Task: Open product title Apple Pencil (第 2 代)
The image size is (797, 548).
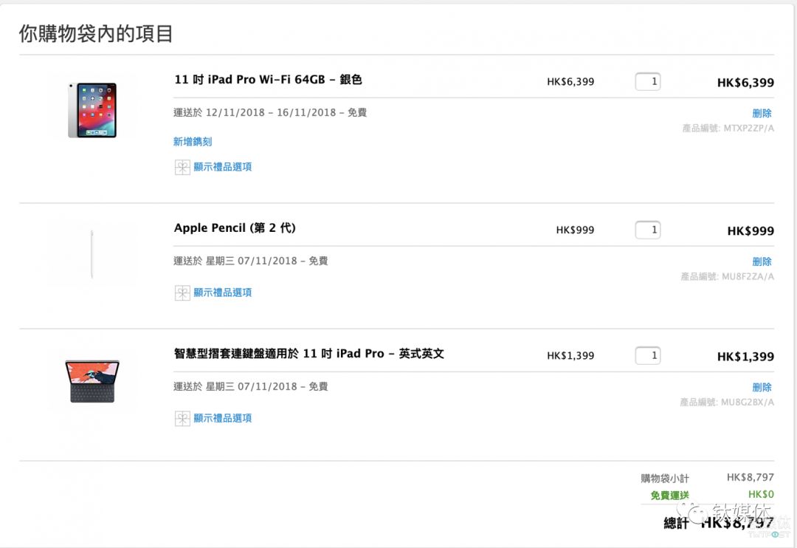Action: coord(235,228)
